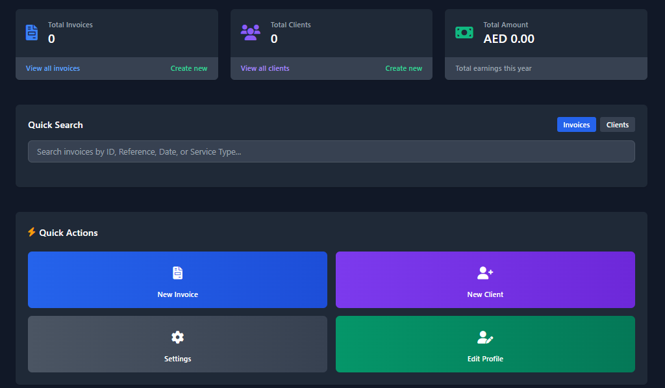The image size is (665, 388).
Task: Click Create new under Total Invoices
Action: [189, 68]
